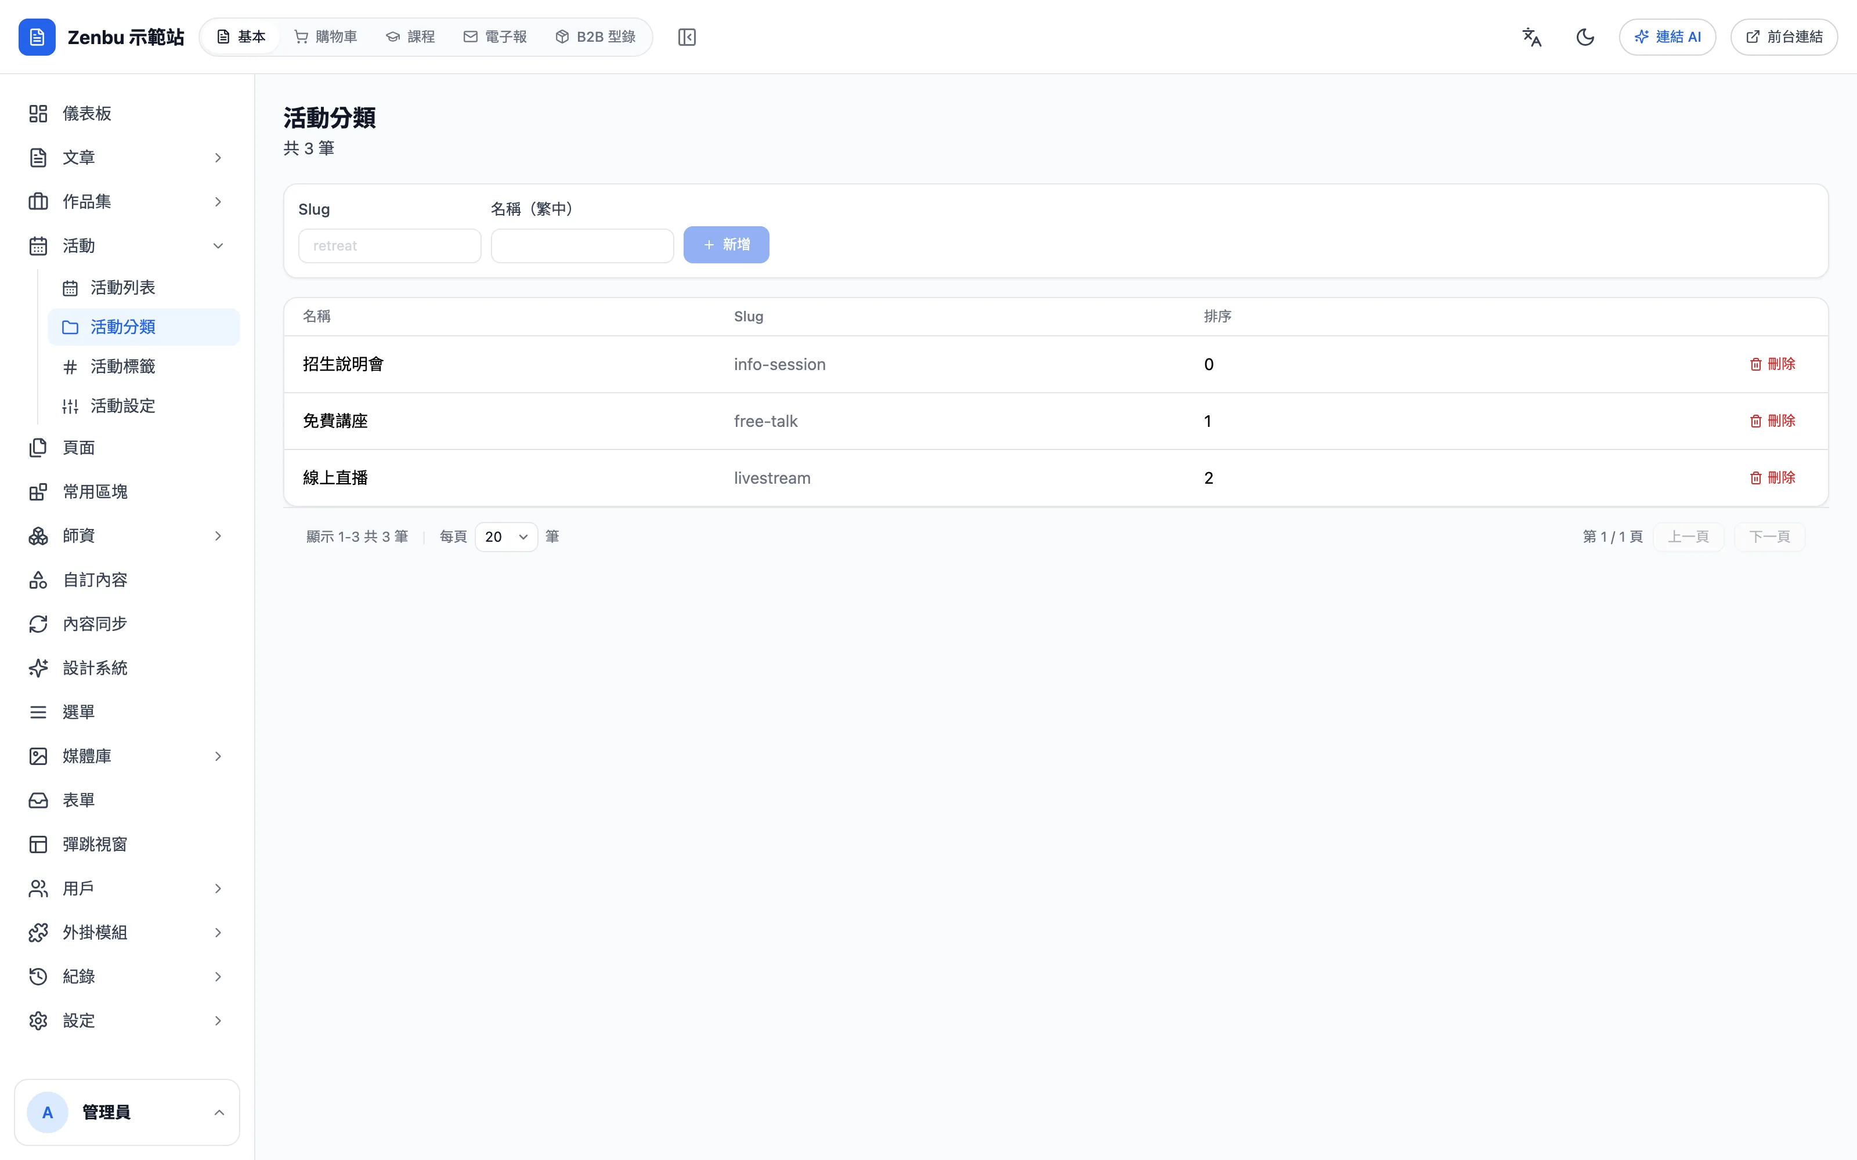The image size is (1857, 1160).
Task: Click the 彈跳視窗 popup layout icon
Action: pos(38,844)
